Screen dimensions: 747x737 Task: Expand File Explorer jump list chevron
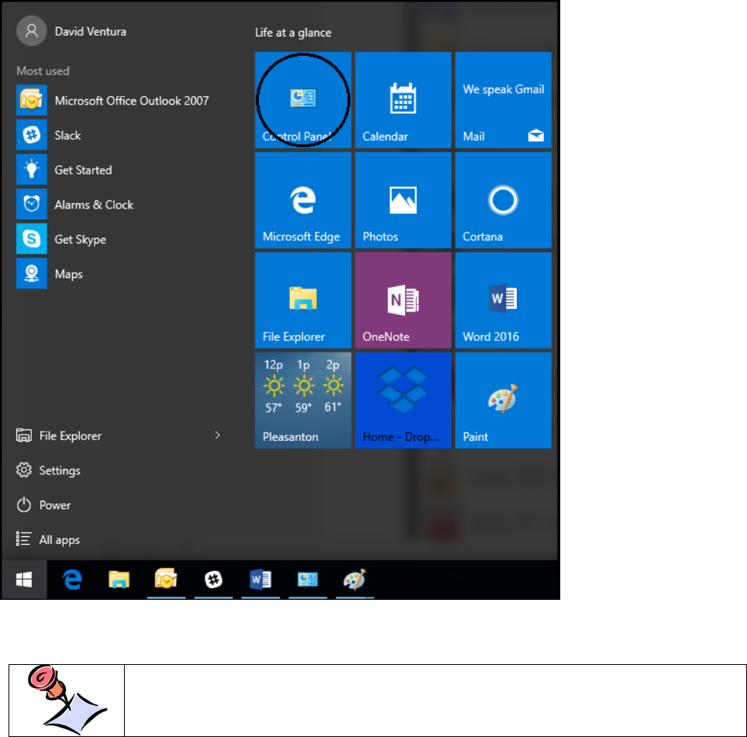coord(217,436)
